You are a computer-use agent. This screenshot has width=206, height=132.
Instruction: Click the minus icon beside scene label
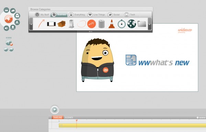197,118
